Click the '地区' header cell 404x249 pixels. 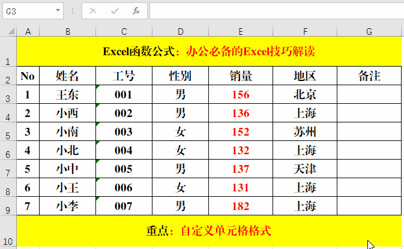pyautogui.click(x=305, y=76)
